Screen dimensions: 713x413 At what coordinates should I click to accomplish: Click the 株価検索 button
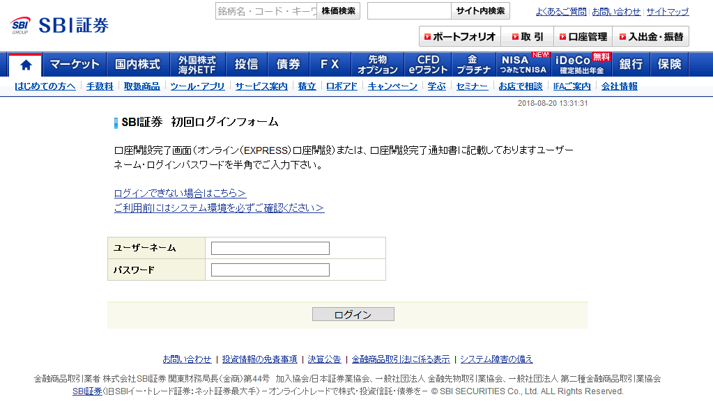[x=338, y=11]
